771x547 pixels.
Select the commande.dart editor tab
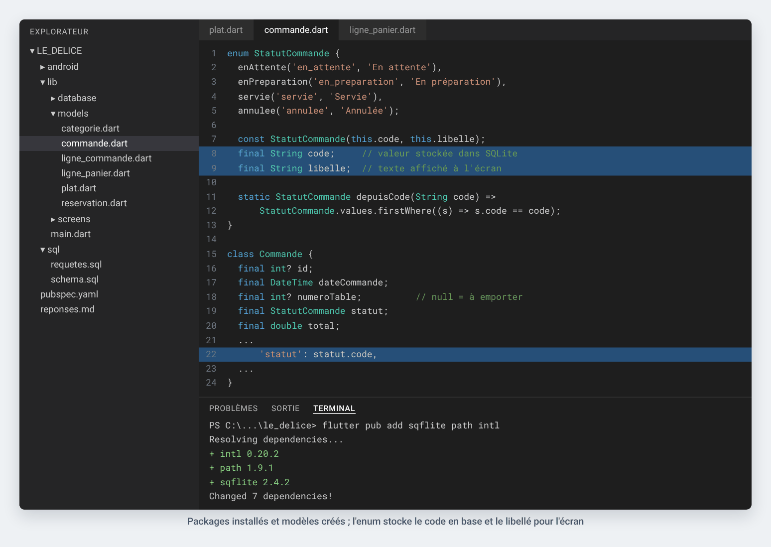point(296,30)
